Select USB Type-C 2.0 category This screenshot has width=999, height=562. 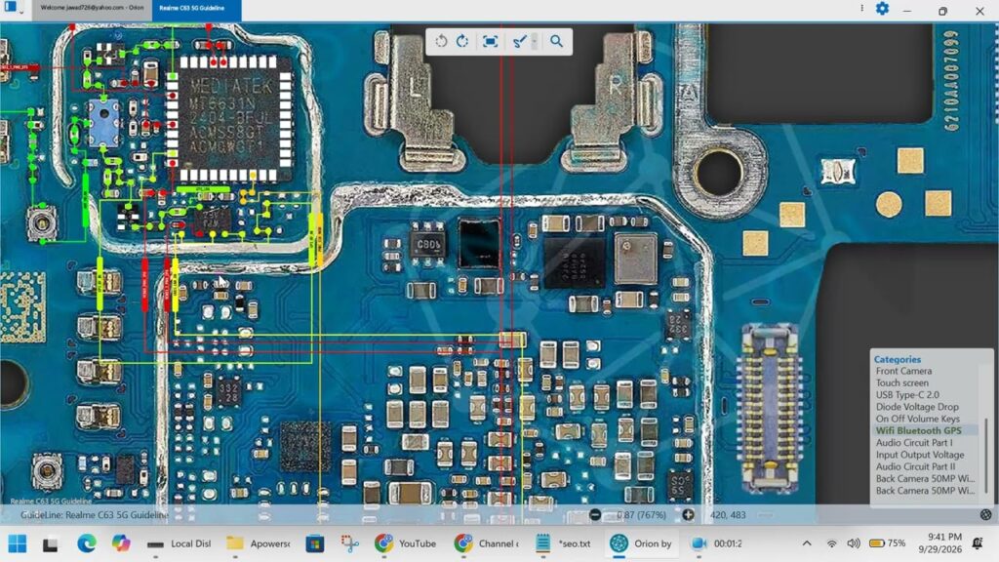[x=906, y=395]
